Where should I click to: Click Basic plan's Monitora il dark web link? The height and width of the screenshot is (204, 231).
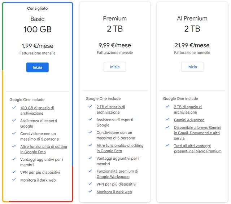coord(38,180)
